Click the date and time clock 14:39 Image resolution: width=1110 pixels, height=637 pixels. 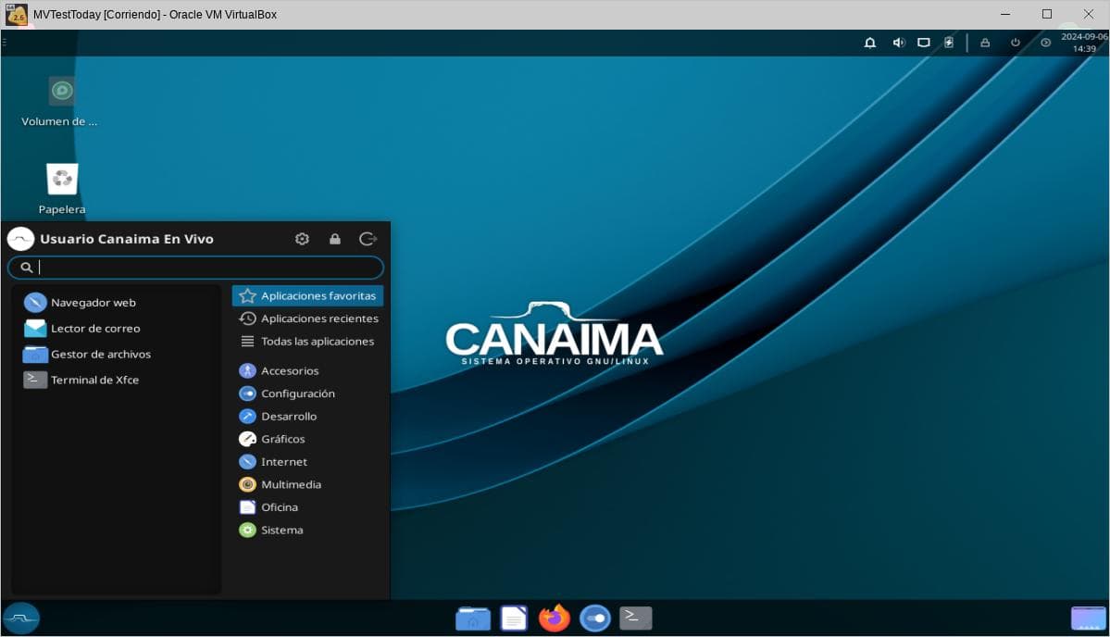tap(1084, 43)
